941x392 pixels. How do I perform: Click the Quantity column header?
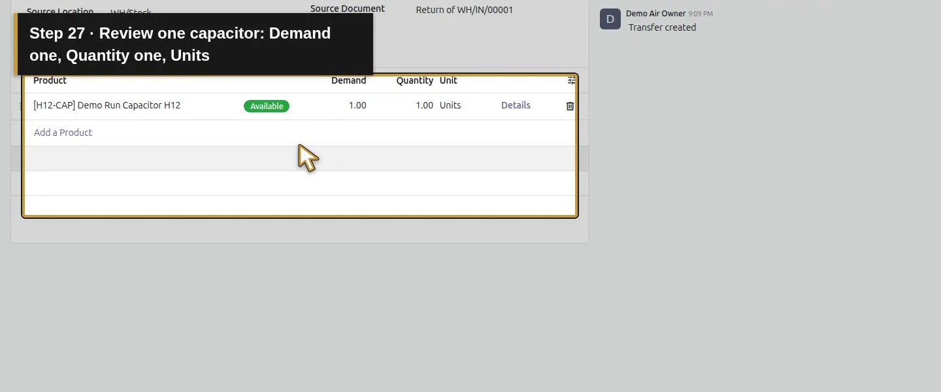coord(414,80)
